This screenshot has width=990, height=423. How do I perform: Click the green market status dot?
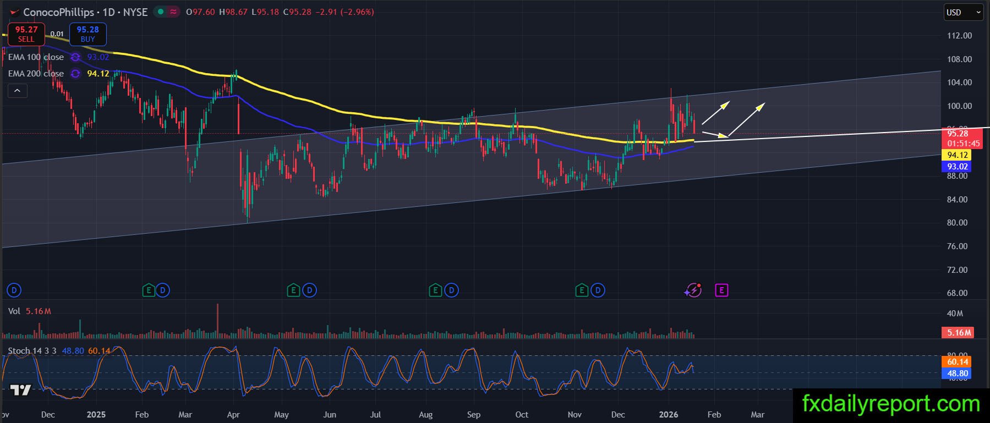160,12
